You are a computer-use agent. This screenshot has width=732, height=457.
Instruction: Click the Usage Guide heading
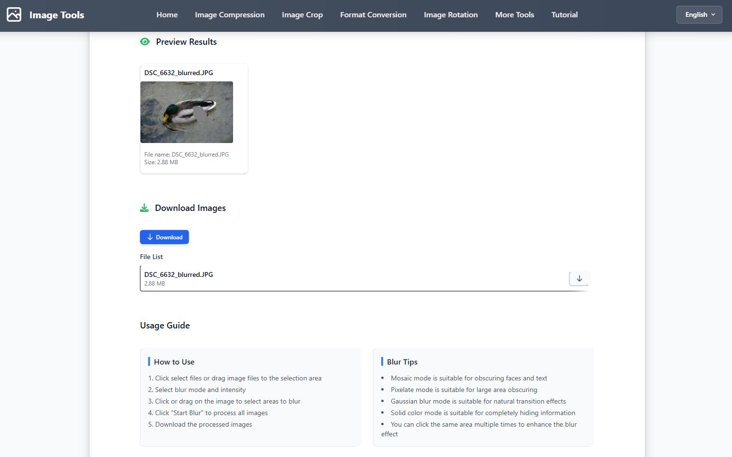pyautogui.click(x=165, y=326)
